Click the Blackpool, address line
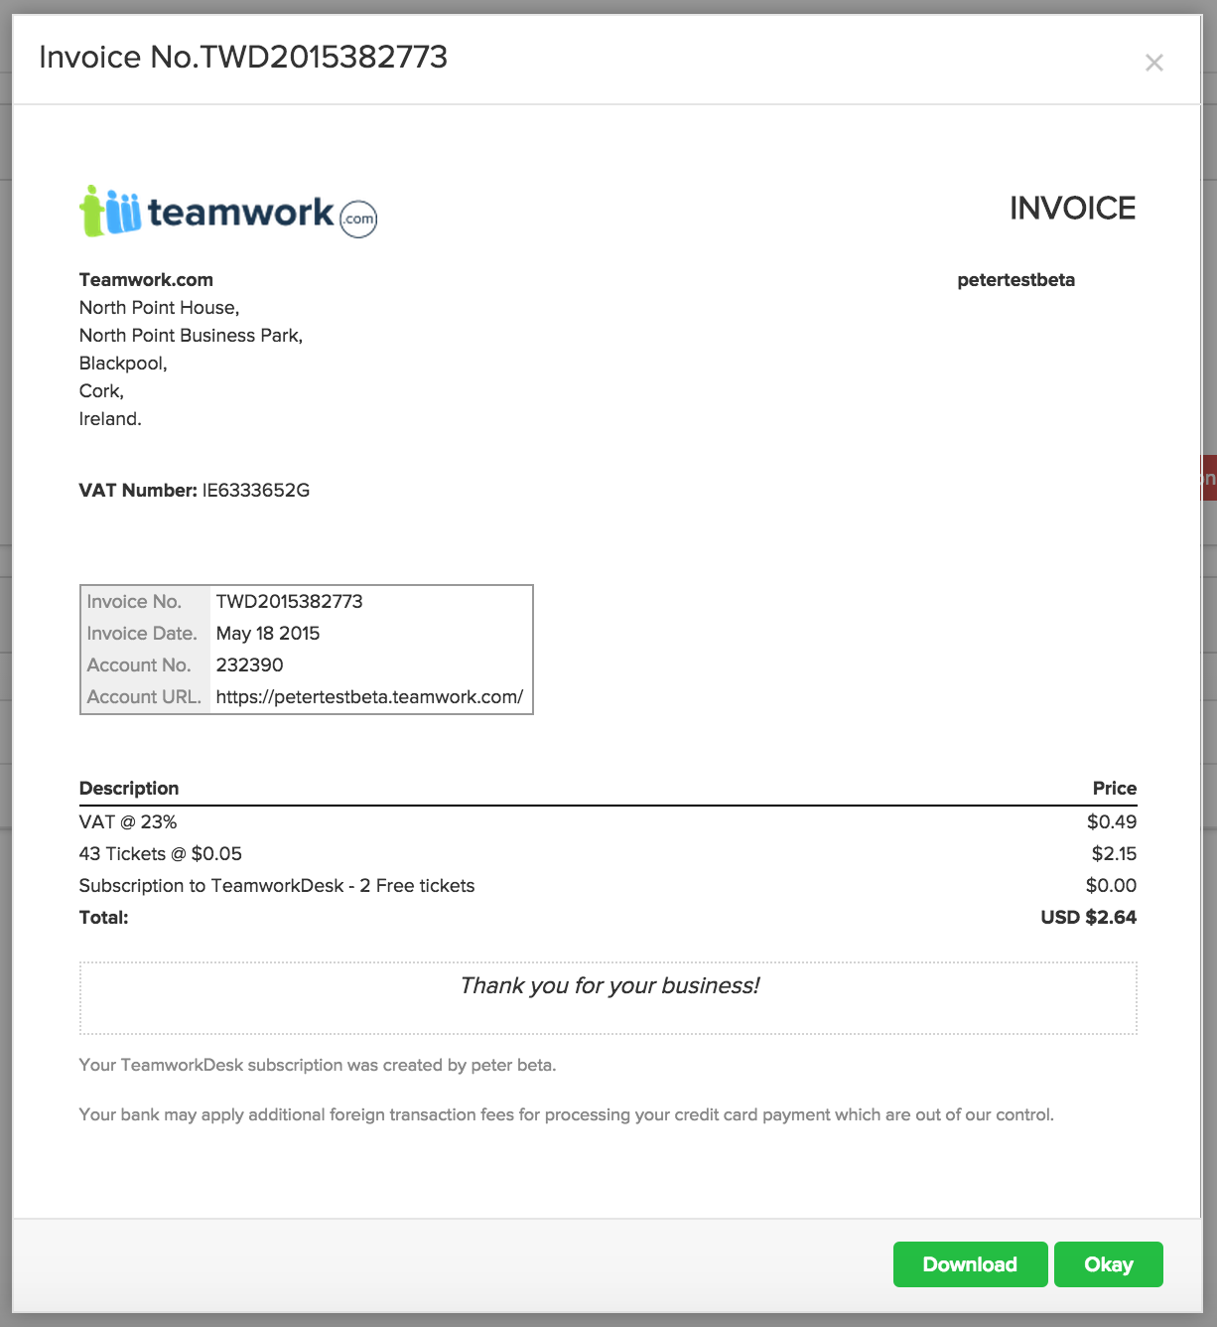Viewport: 1217px width, 1327px height. (123, 364)
